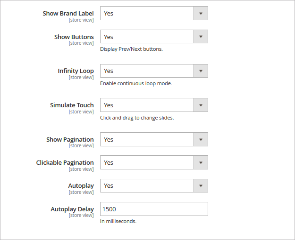Click the Simulate Touch label text

72,105
